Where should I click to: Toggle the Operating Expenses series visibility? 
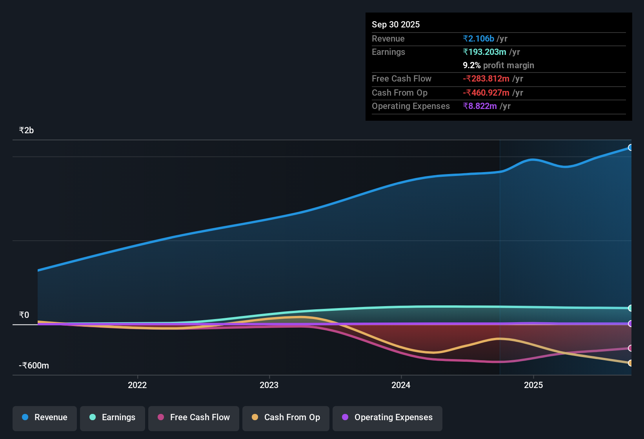[387, 417]
